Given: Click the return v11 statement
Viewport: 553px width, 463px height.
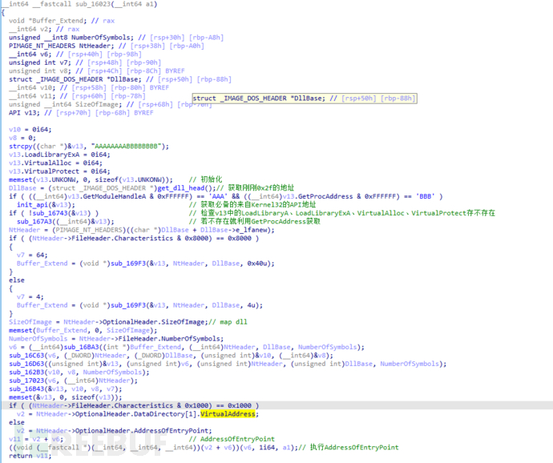Looking at the screenshot, I should 30,456.
